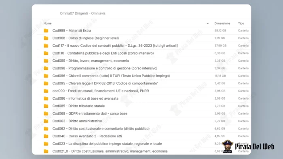Image resolution: width=283 pixels, height=159 pixels.
Task: Select the Cod063 Diritto amministrativo row
Action: click(141, 121)
